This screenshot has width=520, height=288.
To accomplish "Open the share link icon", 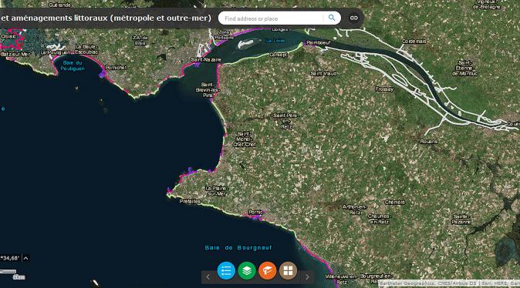I will (x=354, y=18).
